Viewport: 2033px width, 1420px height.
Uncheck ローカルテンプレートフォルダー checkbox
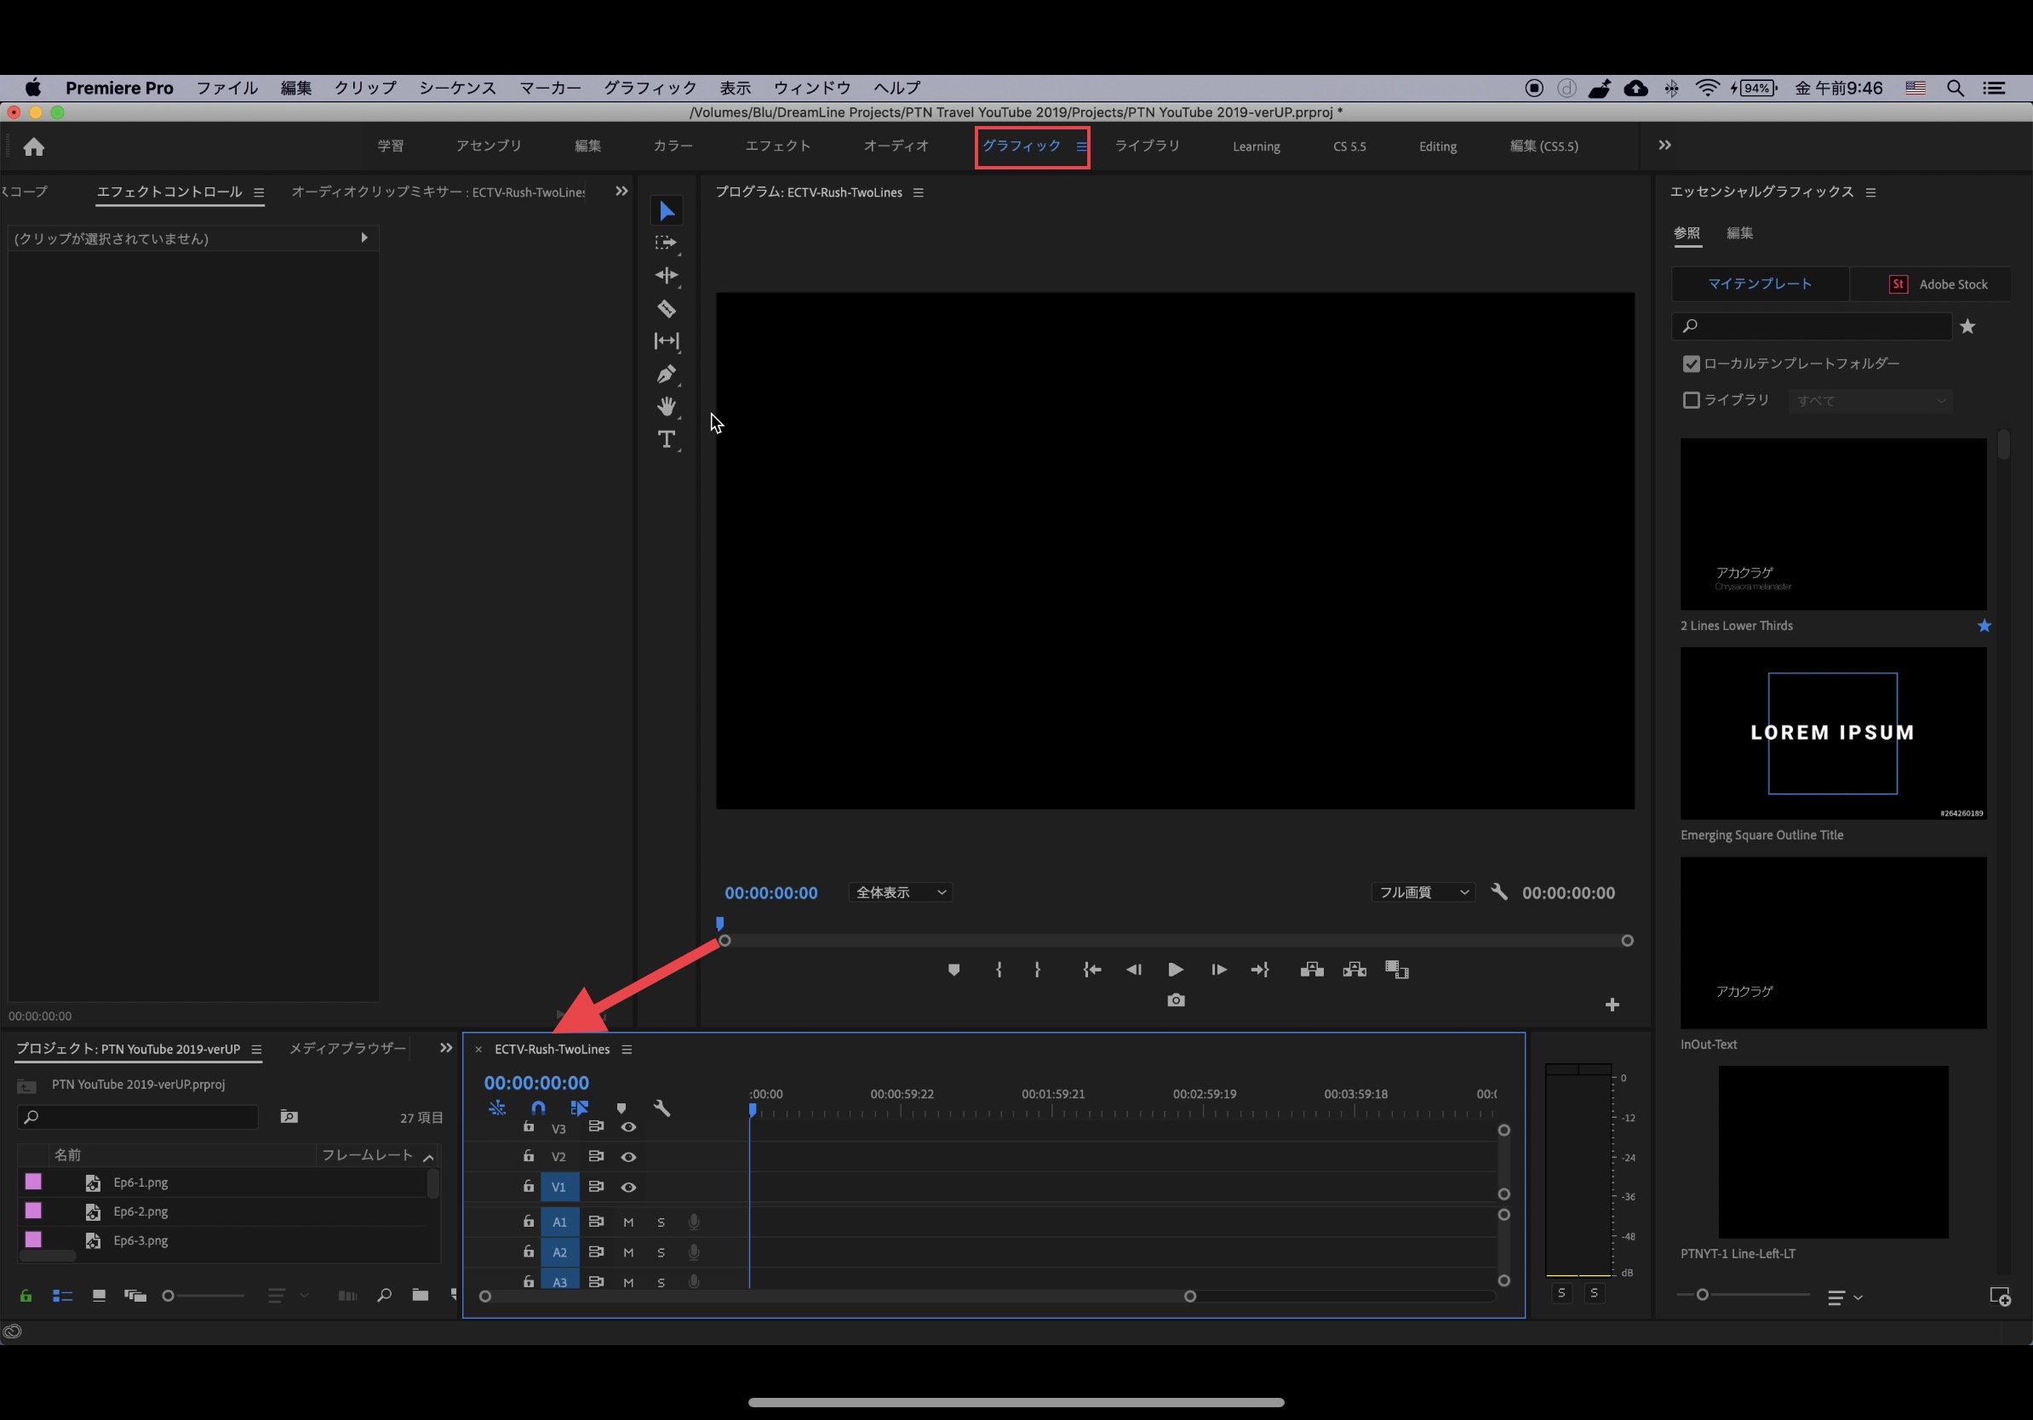tap(1690, 364)
